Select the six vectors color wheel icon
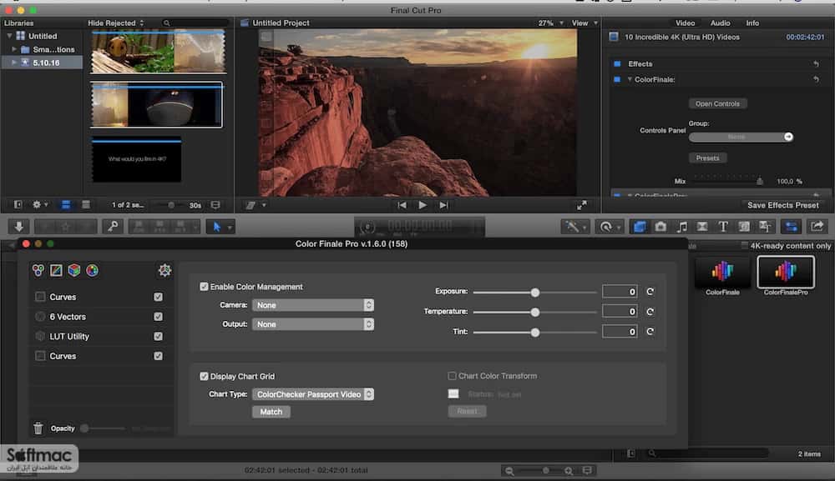The width and height of the screenshot is (835, 481). pos(92,271)
